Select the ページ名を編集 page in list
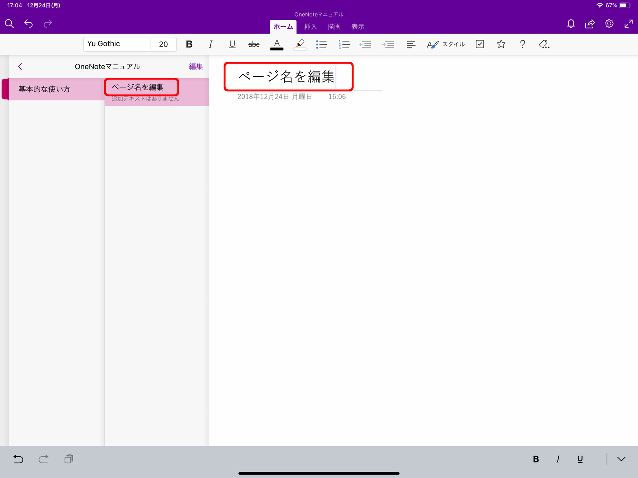The image size is (638, 478). coord(157,92)
